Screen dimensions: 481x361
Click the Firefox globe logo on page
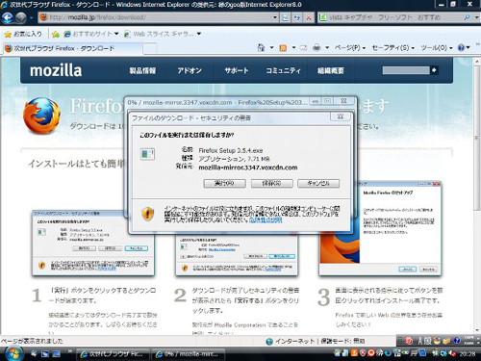pos(41,116)
